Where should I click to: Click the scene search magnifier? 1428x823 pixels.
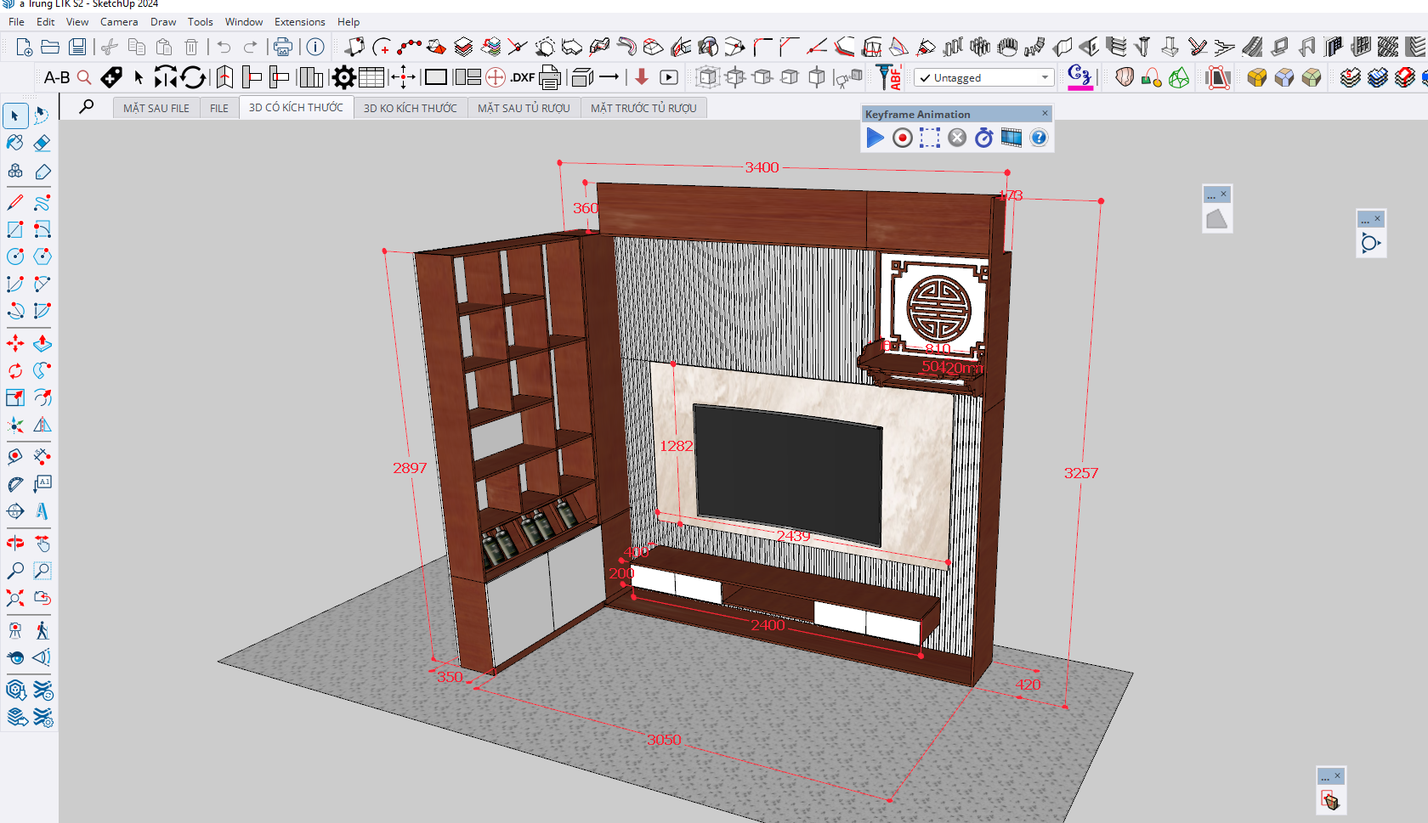pos(87,107)
